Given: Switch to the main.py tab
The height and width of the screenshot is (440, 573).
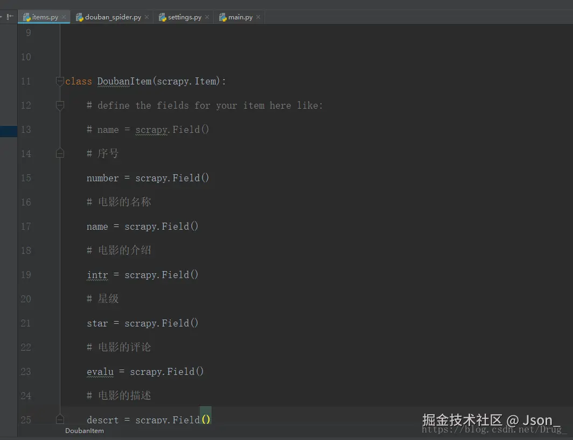Looking at the screenshot, I should (x=240, y=17).
